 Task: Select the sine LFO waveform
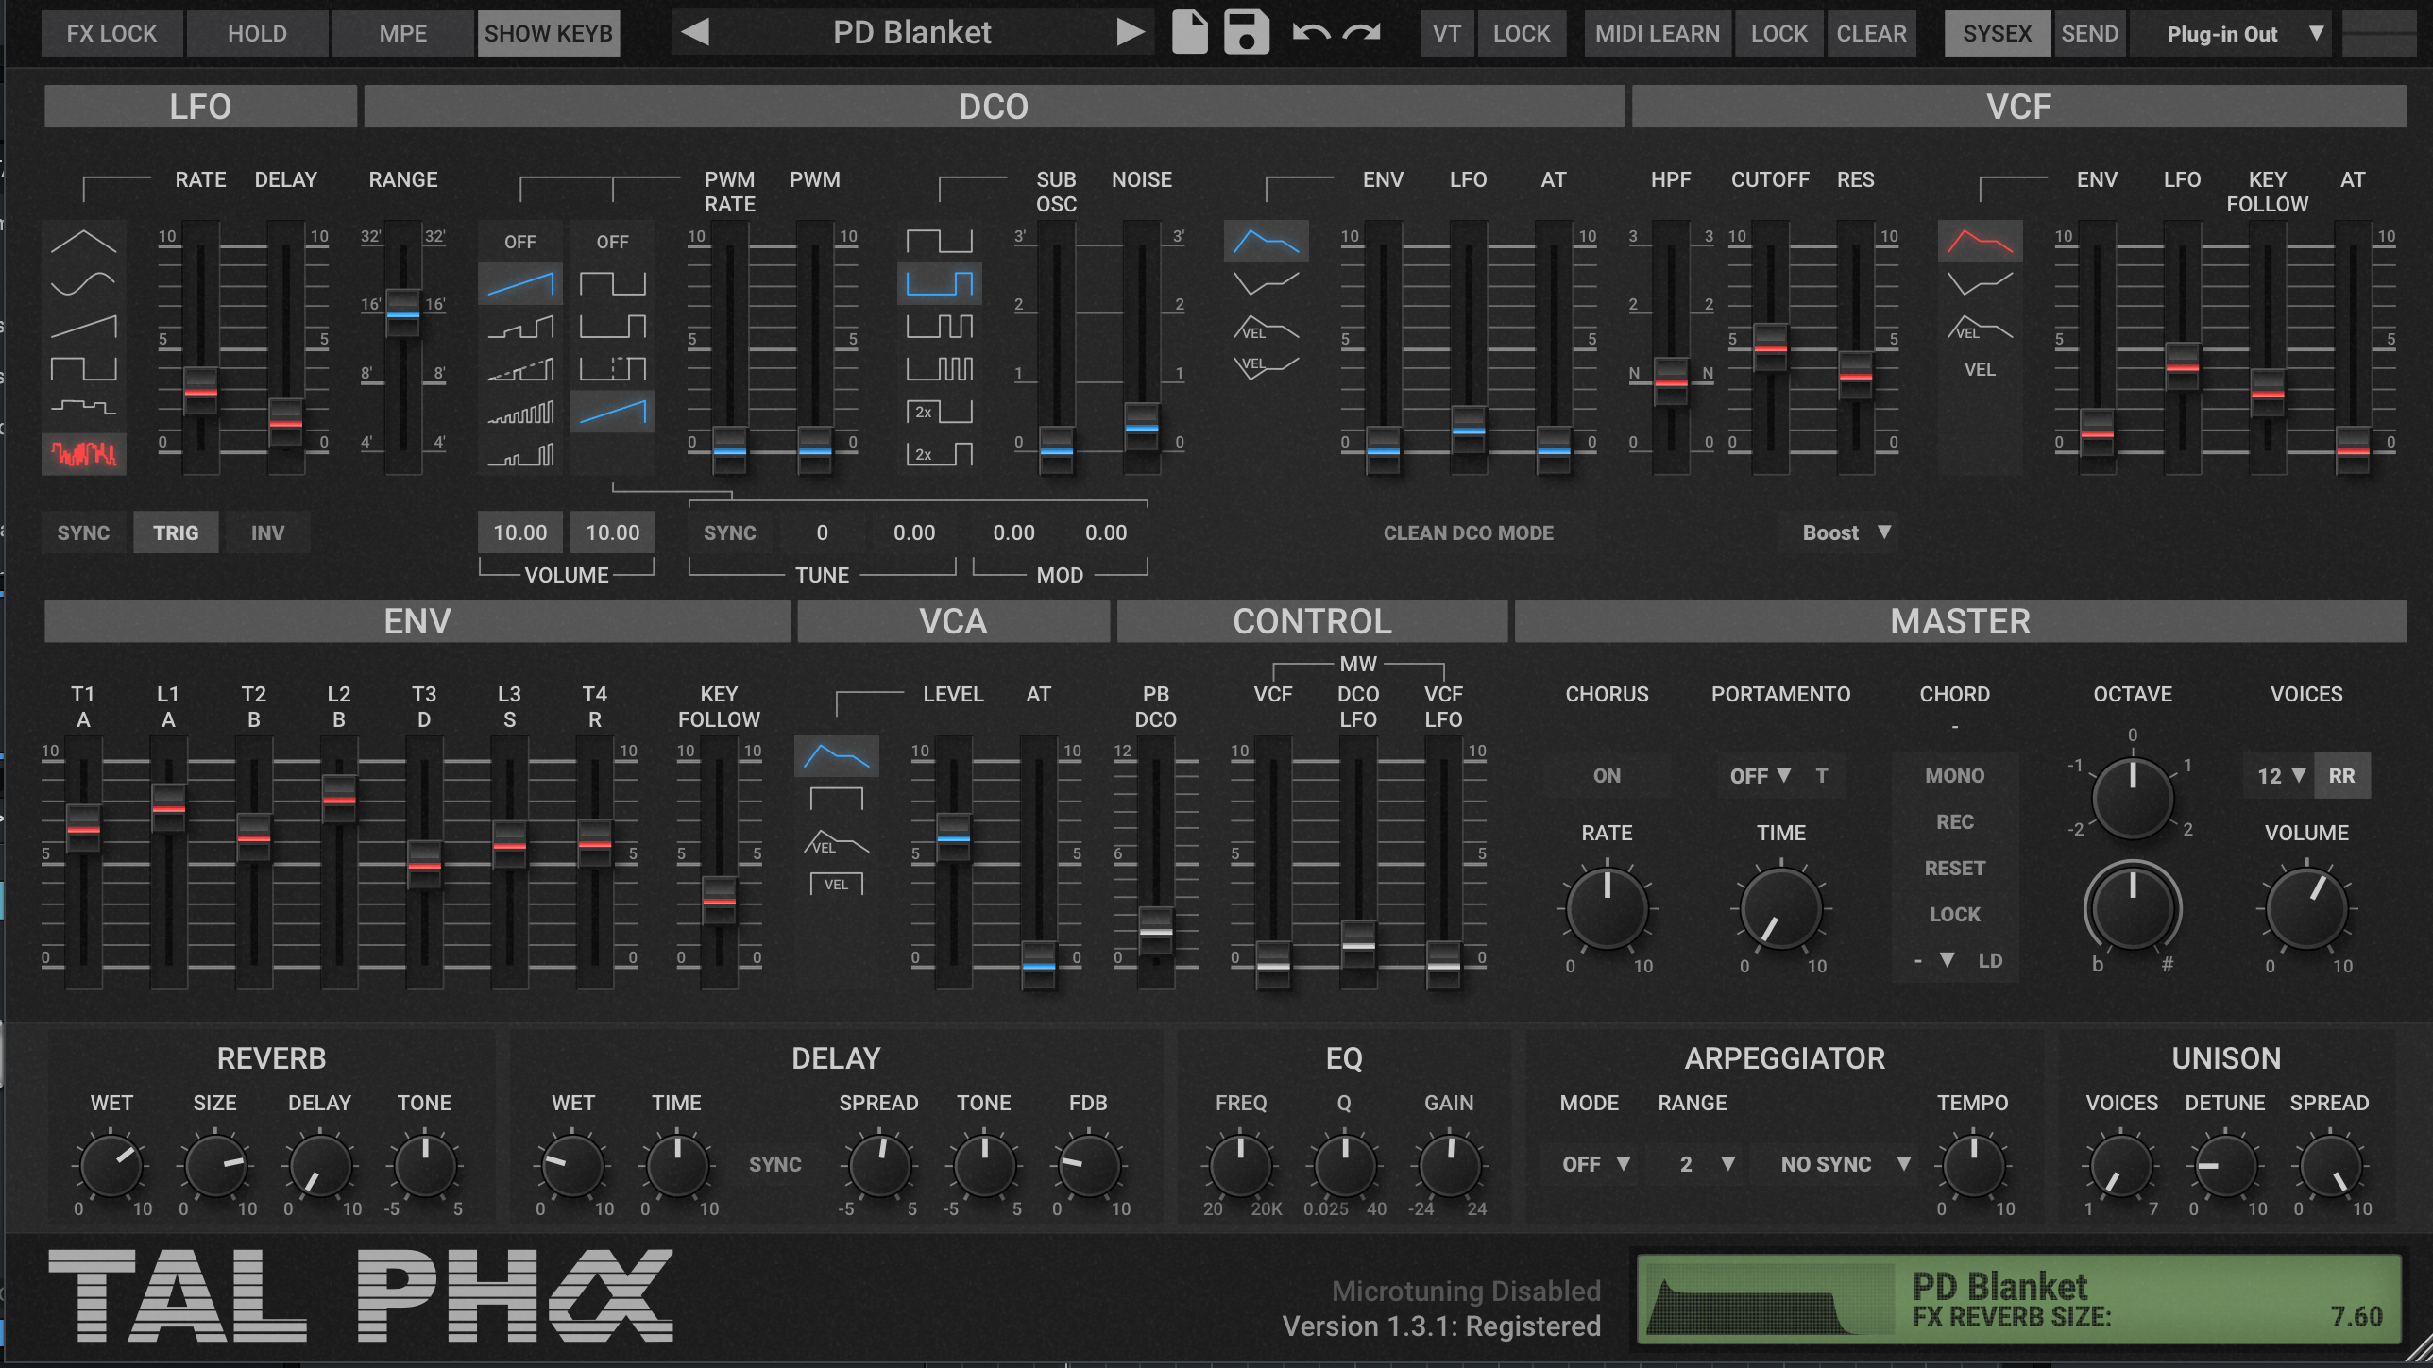coord(83,282)
